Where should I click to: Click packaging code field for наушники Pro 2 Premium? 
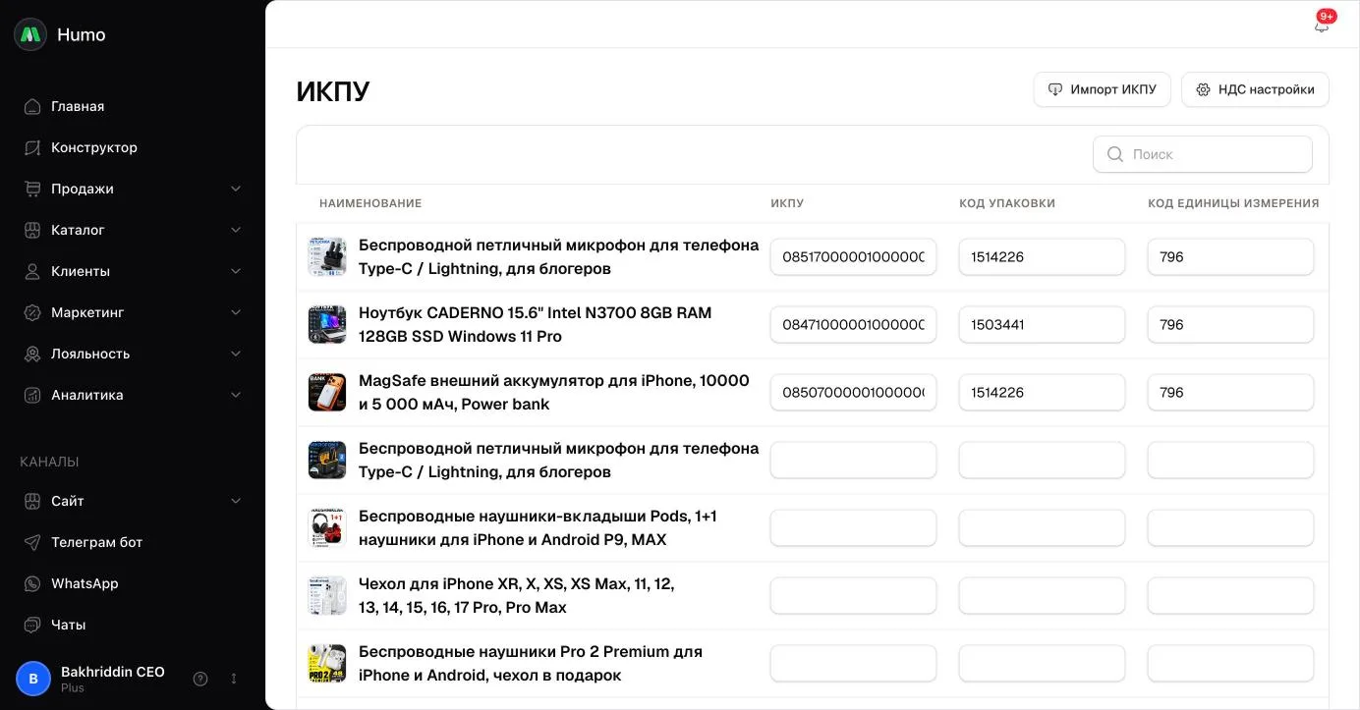tap(1042, 663)
